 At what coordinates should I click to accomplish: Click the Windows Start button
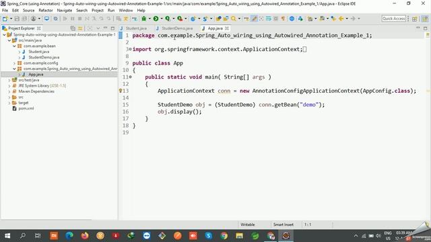7,236
